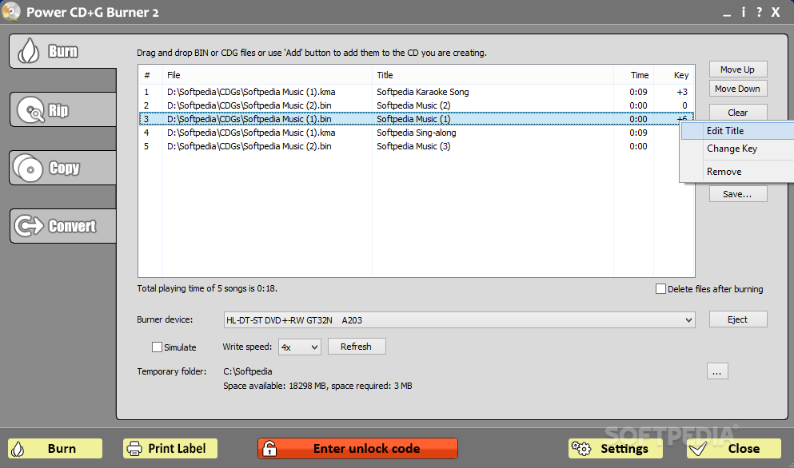Click the app logo in title bar
This screenshot has height=468, width=794.
click(x=10, y=12)
